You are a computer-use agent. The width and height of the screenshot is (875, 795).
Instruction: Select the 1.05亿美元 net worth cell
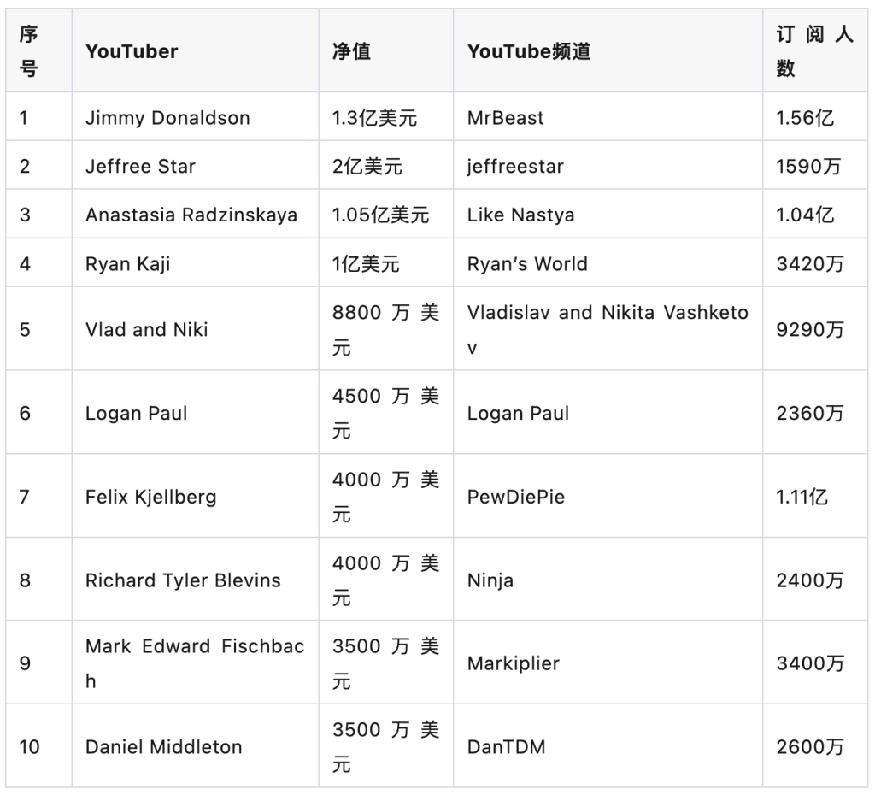(x=385, y=214)
